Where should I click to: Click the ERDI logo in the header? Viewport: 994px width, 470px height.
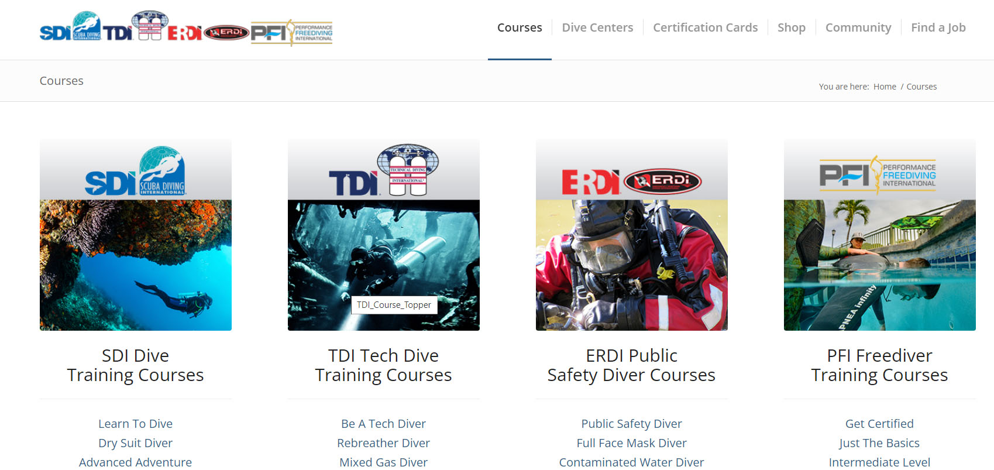click(209, 33)
